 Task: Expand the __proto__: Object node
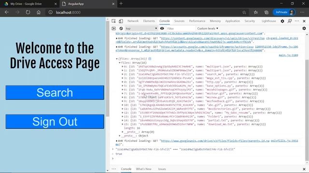[x=120, y=136]
